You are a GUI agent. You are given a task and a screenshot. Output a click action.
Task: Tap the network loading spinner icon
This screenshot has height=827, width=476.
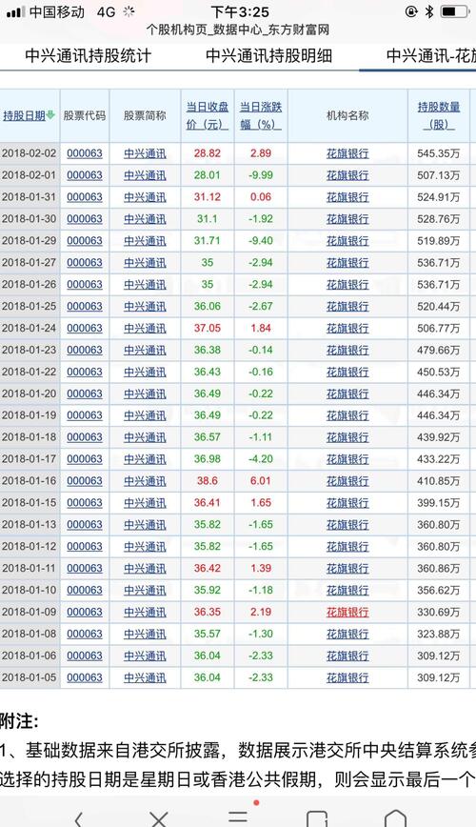point(129,11)
